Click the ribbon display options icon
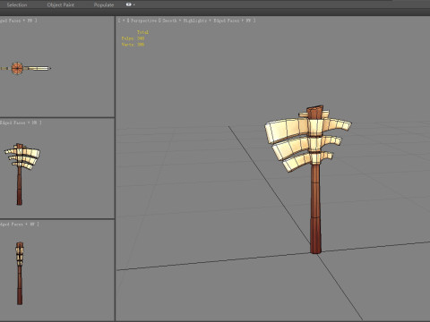Screen dimensions: 430x322 pyautogui.click(x=129, y=4)
